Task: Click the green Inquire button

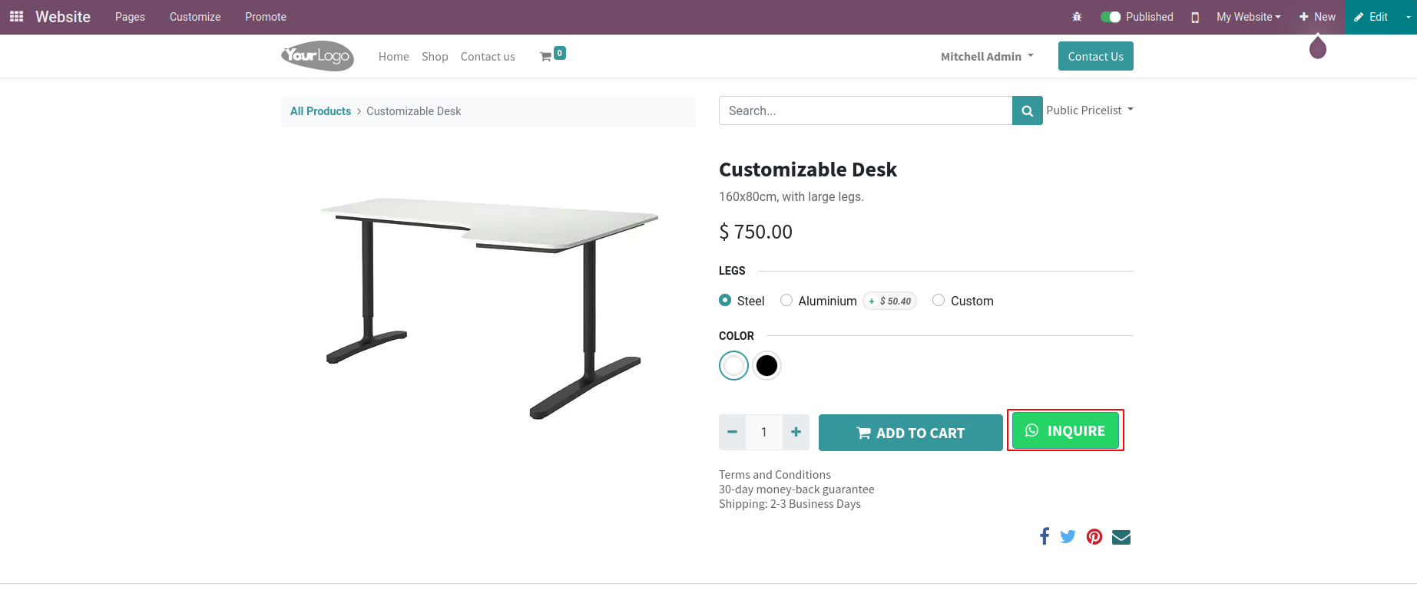Action: coord(1065,430)
